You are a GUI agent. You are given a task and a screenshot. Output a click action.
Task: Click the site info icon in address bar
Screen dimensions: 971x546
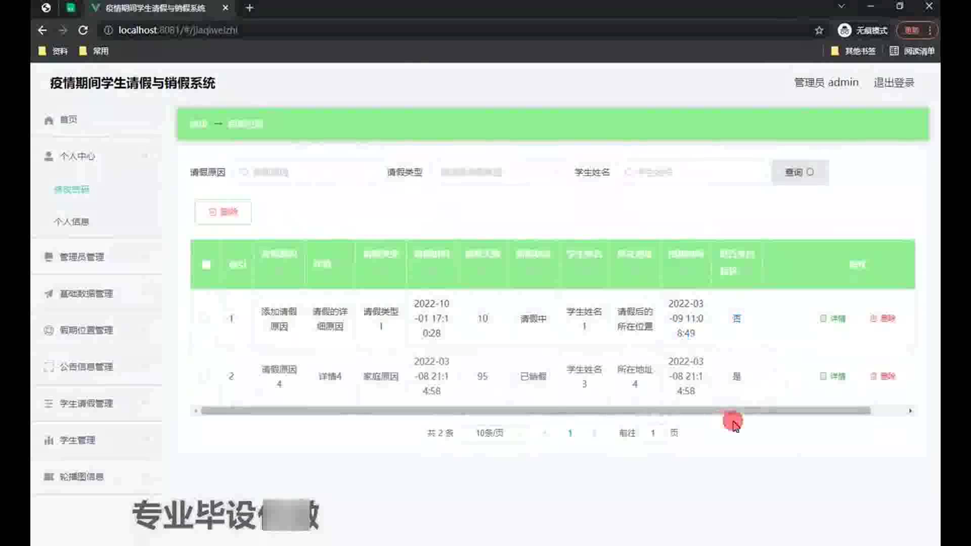point(108,30)
